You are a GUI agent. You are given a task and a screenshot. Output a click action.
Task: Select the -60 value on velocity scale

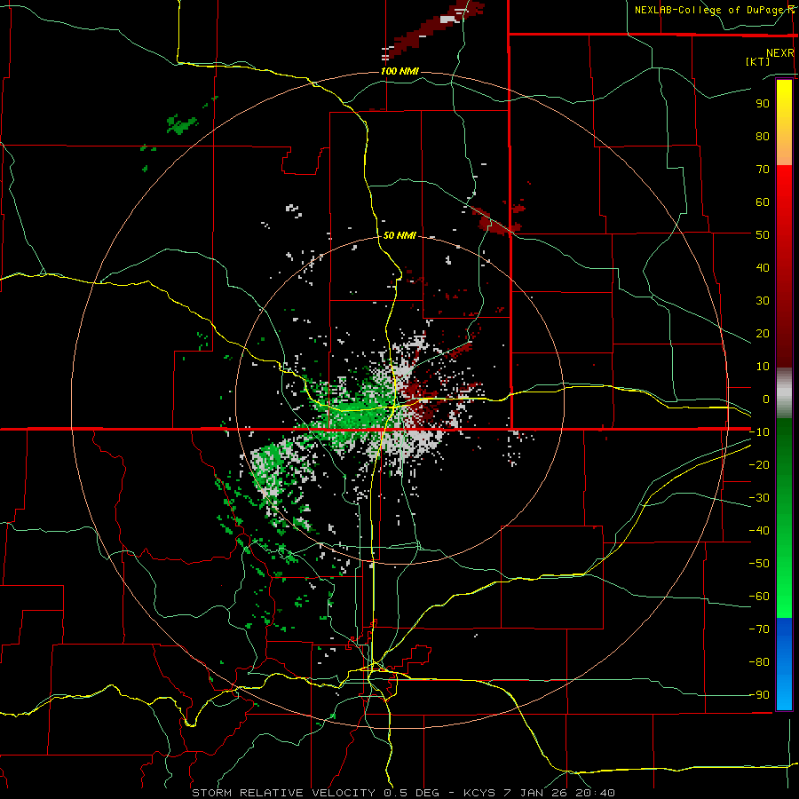click(759, 597)
